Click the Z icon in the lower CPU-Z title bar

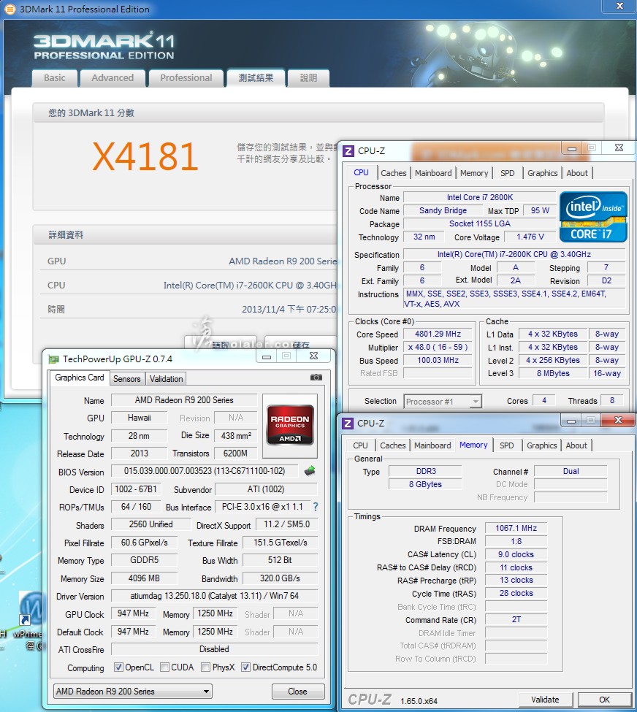pos(348,424)
